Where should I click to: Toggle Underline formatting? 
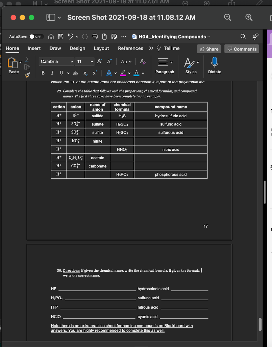pyautogui.click(x=61, y=73)
